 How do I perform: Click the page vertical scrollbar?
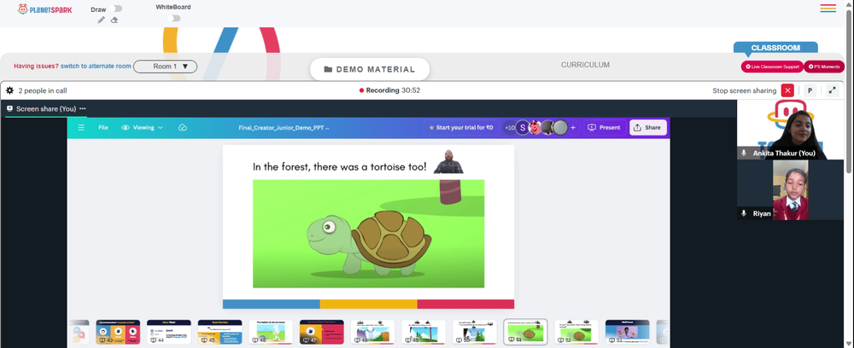click(x=850, y=92)
